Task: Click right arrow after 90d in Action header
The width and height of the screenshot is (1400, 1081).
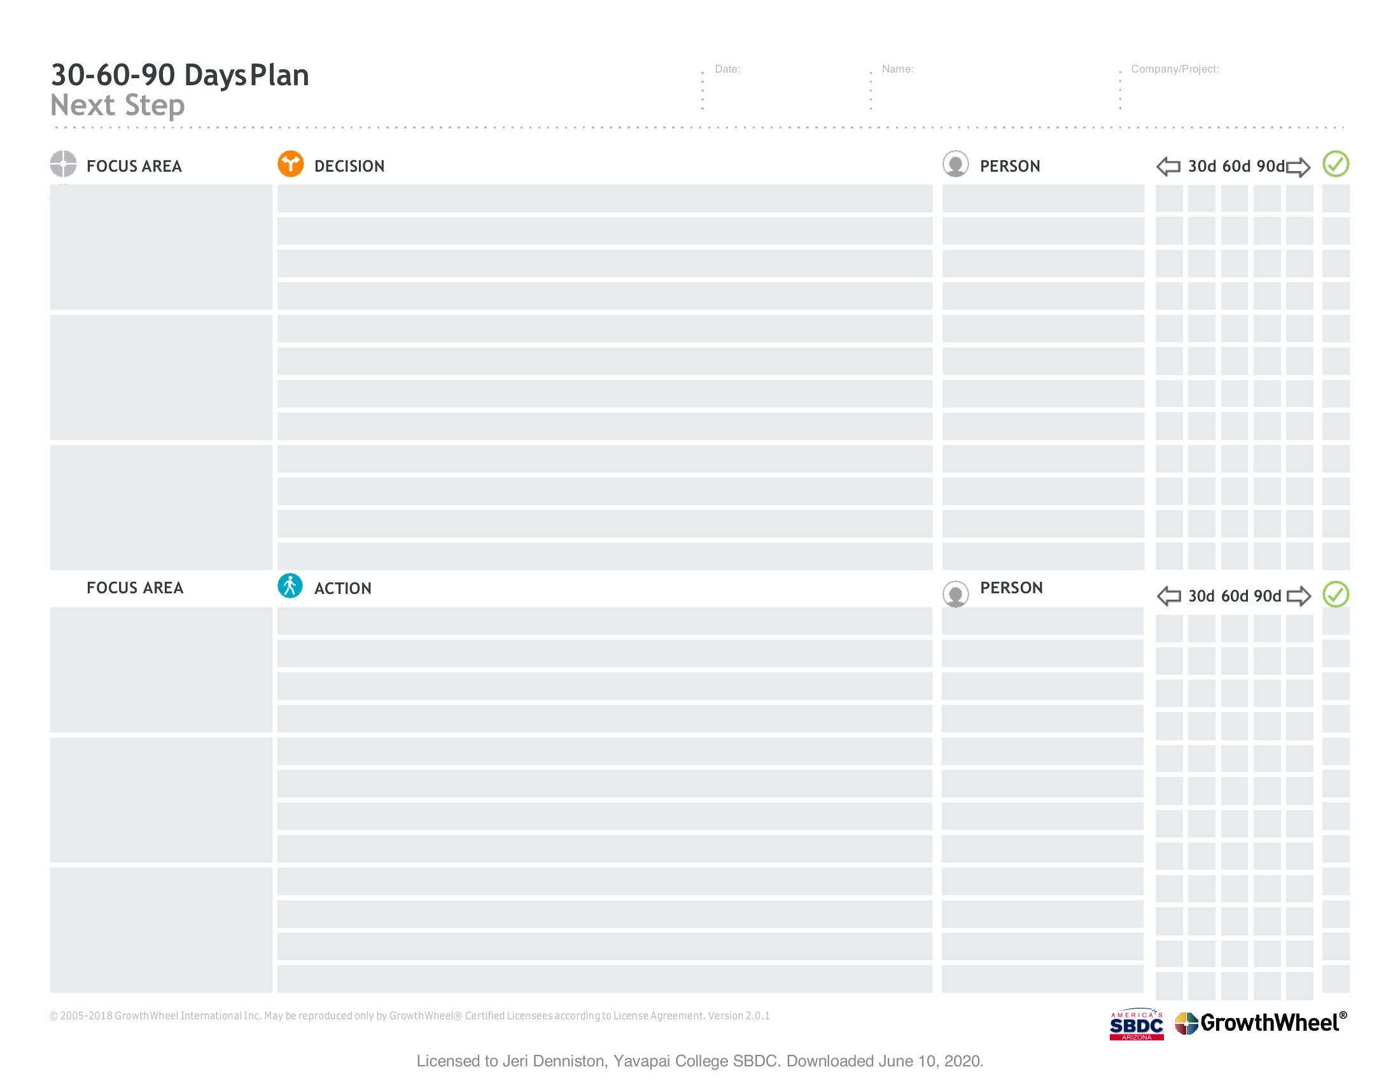Action: pos(1298,596)
